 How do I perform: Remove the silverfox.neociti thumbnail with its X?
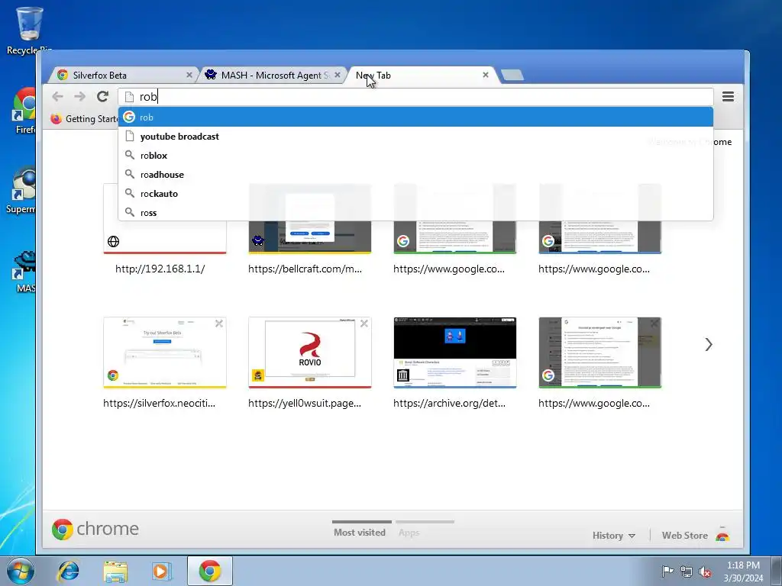coord(219,324)
